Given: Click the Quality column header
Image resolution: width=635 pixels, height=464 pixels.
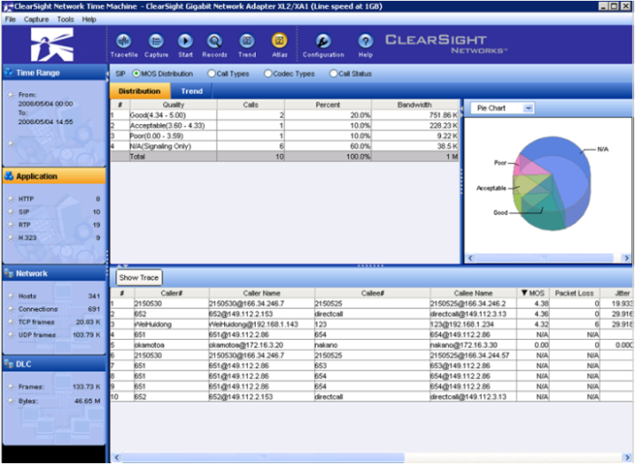Looking at the screenshot, I should click(173, 105).
